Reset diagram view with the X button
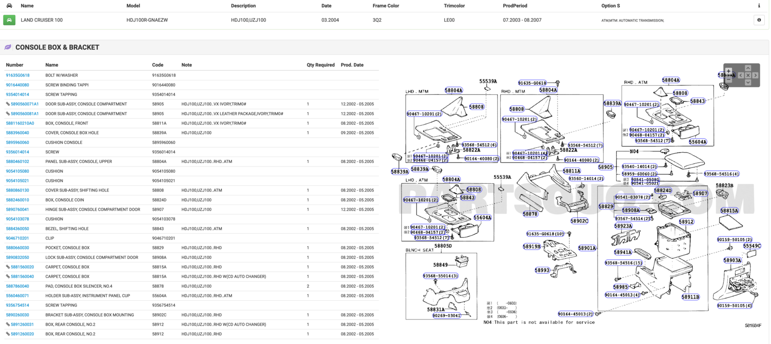771x344 pixels. pos(748,75)
